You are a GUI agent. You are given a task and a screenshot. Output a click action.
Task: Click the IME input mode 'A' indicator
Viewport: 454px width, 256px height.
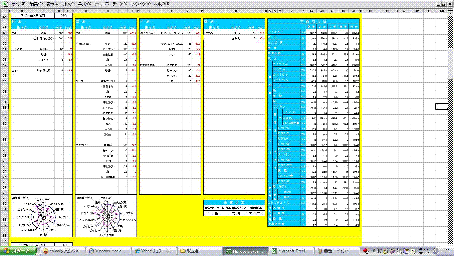coord(375,251)
